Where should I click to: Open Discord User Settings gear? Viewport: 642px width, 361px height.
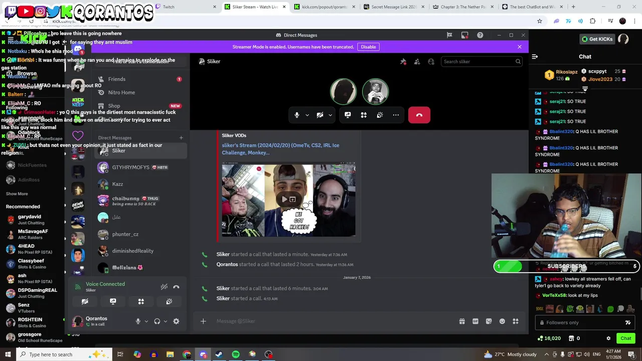(x=176, y=321)
